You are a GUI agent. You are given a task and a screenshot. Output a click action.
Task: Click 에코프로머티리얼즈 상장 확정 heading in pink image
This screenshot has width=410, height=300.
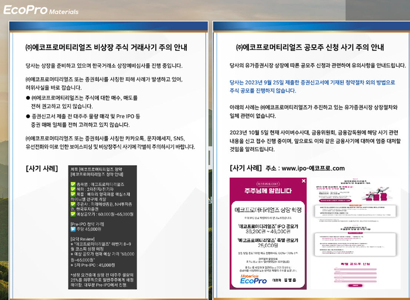tap(268, 210)
